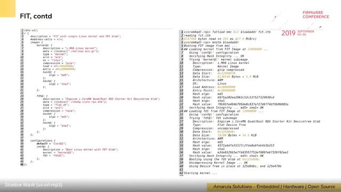
Task: Click the bold default = "conf@1" line
Action: (51, 143)
